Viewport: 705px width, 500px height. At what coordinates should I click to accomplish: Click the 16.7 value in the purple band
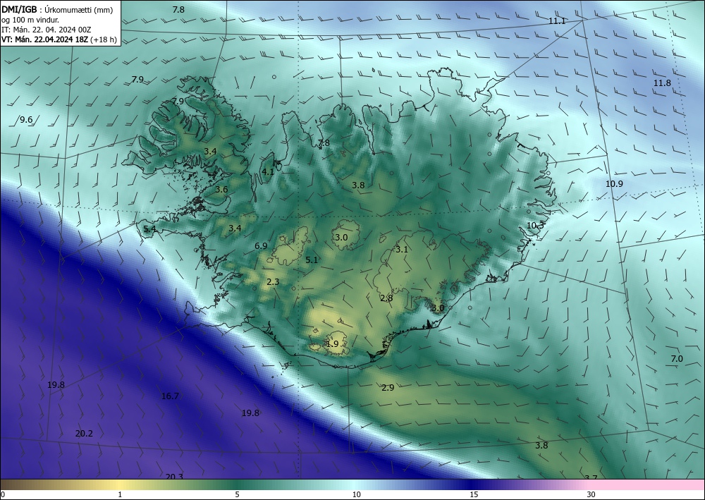(170, 396)
